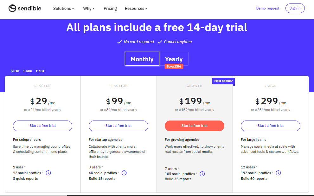Switch to Monthly billing

point(142,59)
